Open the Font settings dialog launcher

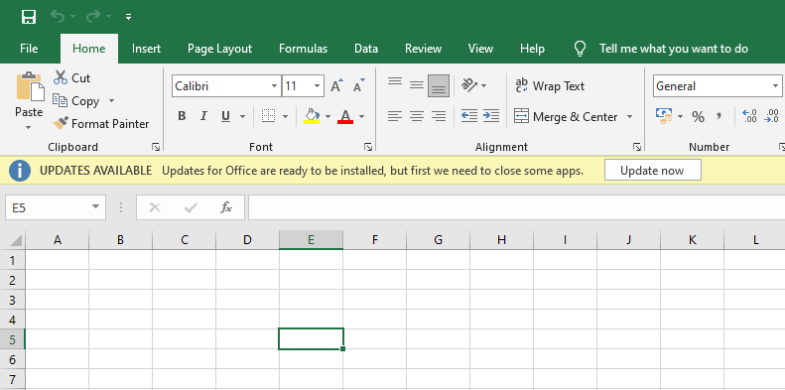[x=368, y=147]
